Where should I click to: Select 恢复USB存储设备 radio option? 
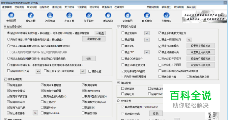[9, 65]
